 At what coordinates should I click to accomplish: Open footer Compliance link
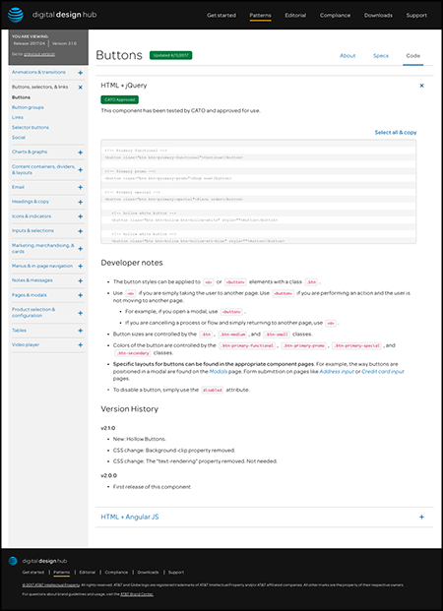[116, 572]
